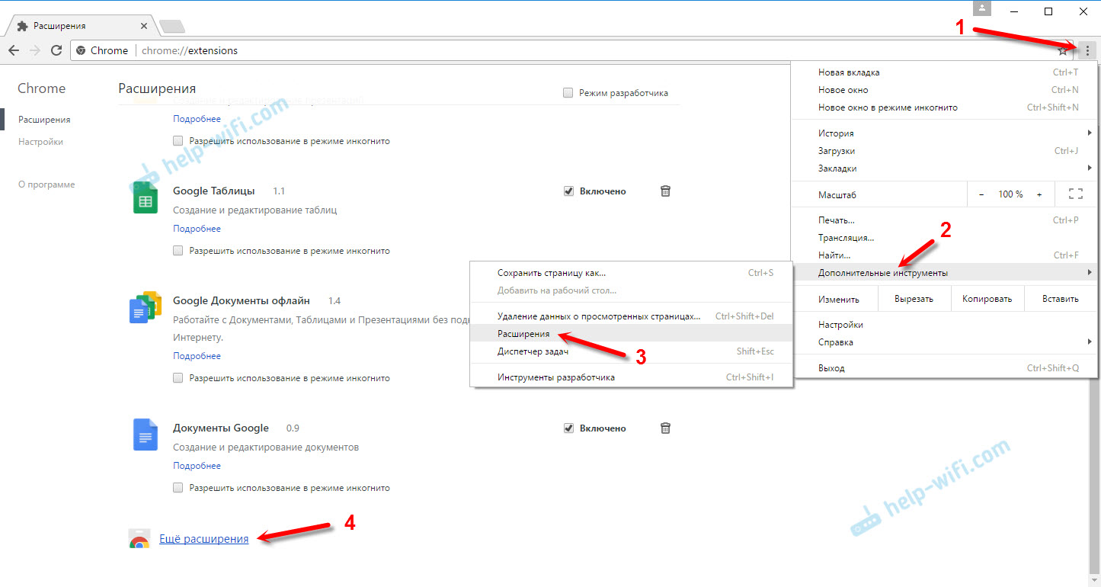Select Расширения in the submenu
This screenshot has width=1101, height=587.
tap(523, 334)
